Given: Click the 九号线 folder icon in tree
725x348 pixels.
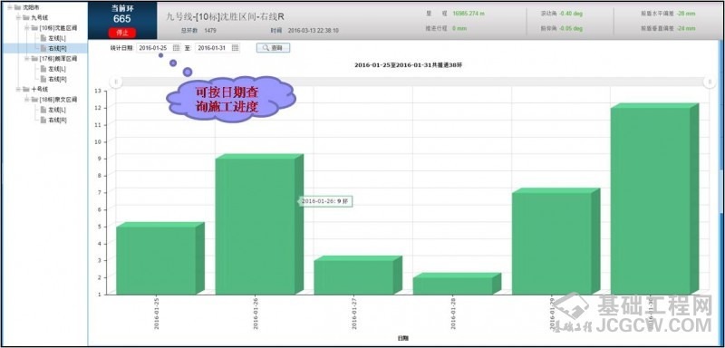Looking at the screenshot, I should pos(26,17).
